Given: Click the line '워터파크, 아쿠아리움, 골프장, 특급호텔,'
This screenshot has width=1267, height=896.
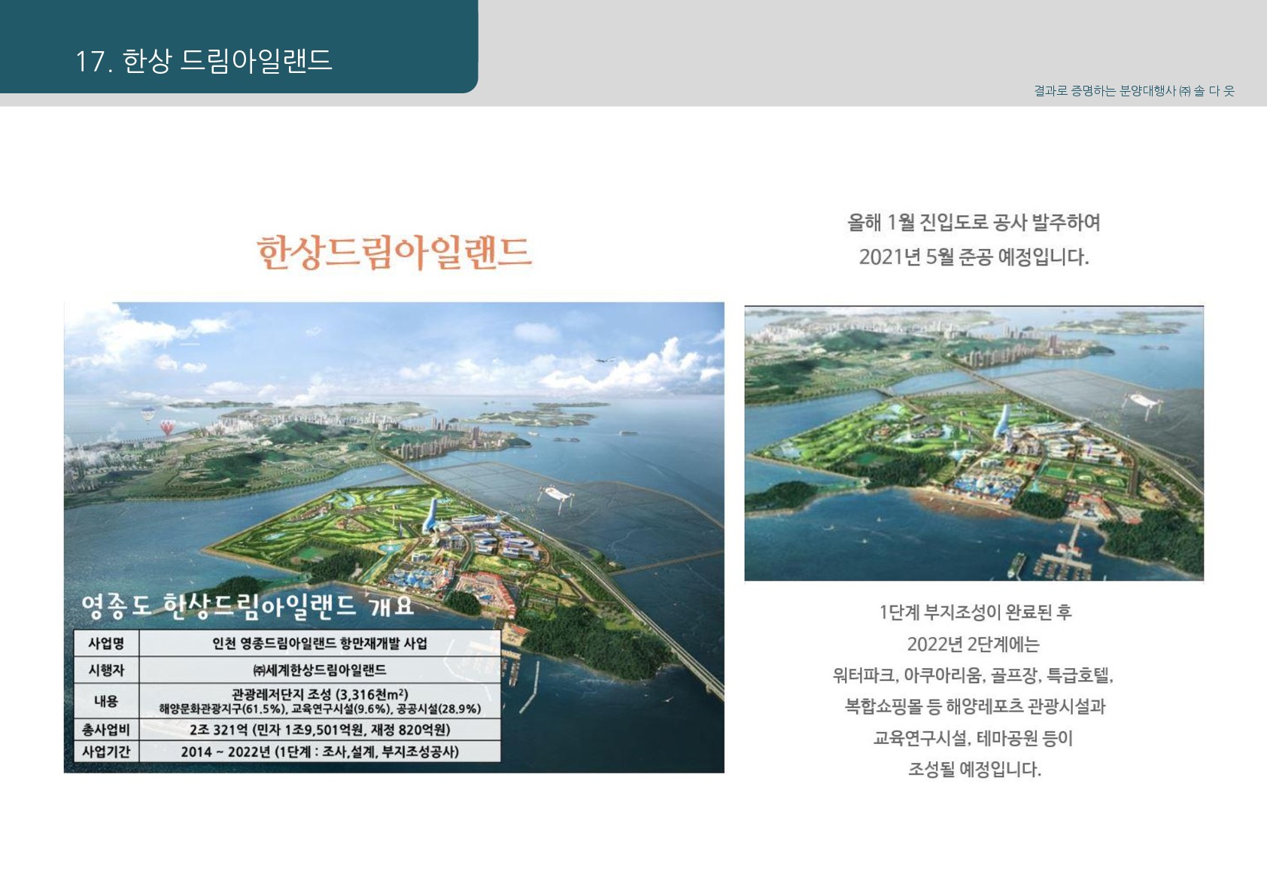Looking at the screenshot, I should click(x=973, y=676).
